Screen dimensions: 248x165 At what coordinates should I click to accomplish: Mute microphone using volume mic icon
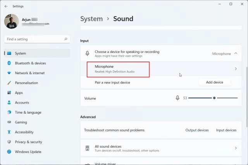coord(177,98)
